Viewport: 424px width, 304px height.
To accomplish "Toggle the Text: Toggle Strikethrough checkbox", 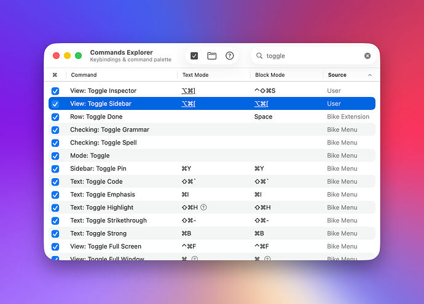I will pyautogui.click(x=55, y=220).
